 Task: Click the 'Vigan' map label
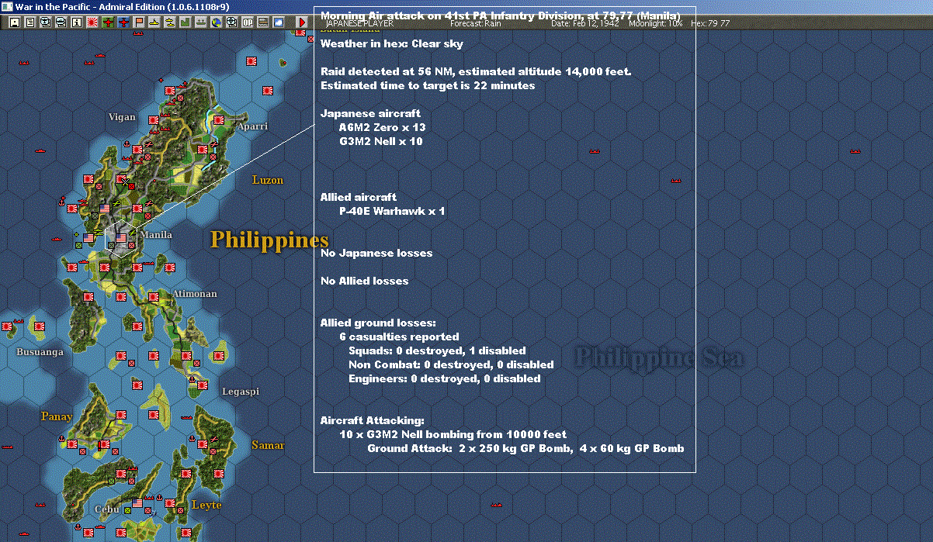click(x=122, y=117)
